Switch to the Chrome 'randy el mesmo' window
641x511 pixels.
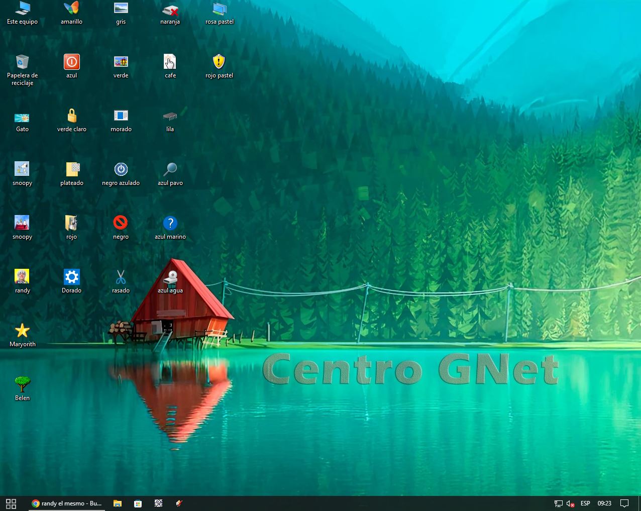click(67, 503)
